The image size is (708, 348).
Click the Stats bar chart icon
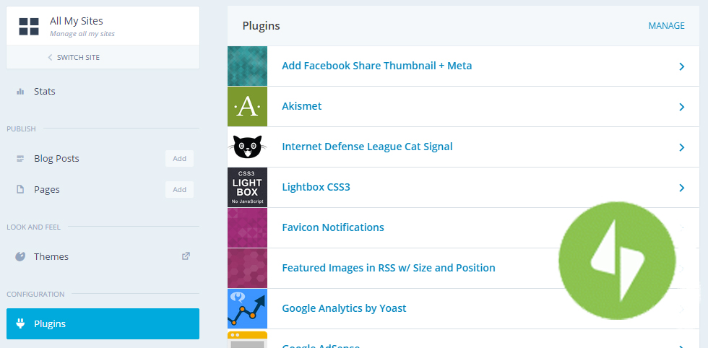[20, 92]
